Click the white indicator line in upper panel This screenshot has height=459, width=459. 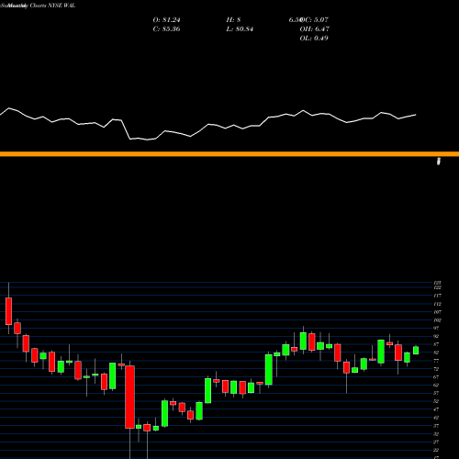point(208,124)
